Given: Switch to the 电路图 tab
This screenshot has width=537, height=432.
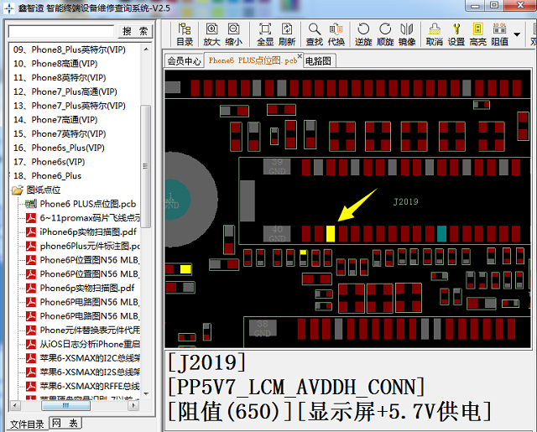Looking at the screenshot, I should pos(319,61).
